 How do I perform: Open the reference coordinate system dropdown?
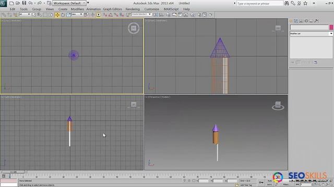click(x=77, y=15)
